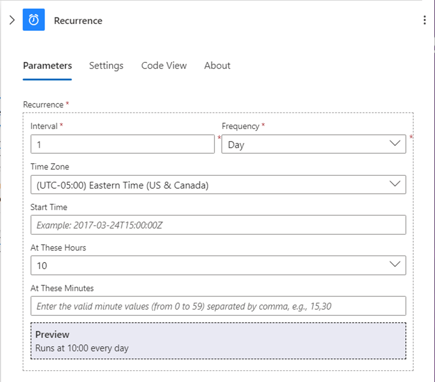Switch to the Code View tab
The width and height of the screenshot is (435, 382).
point(164,66)
